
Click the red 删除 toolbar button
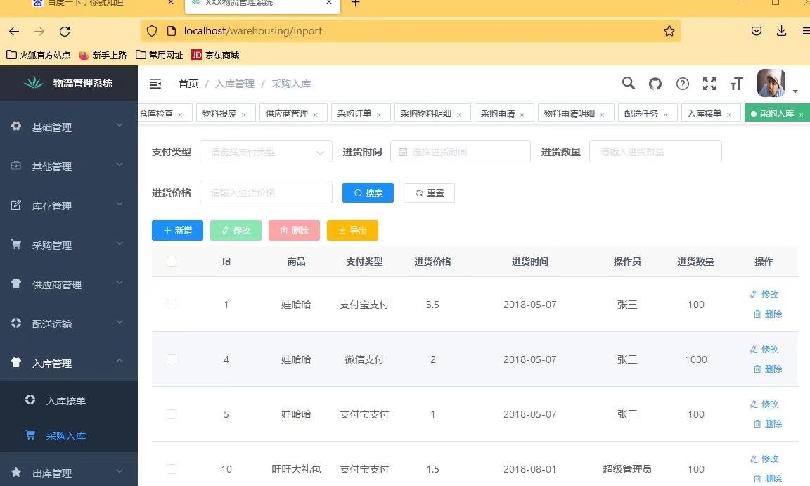(294, 231)
